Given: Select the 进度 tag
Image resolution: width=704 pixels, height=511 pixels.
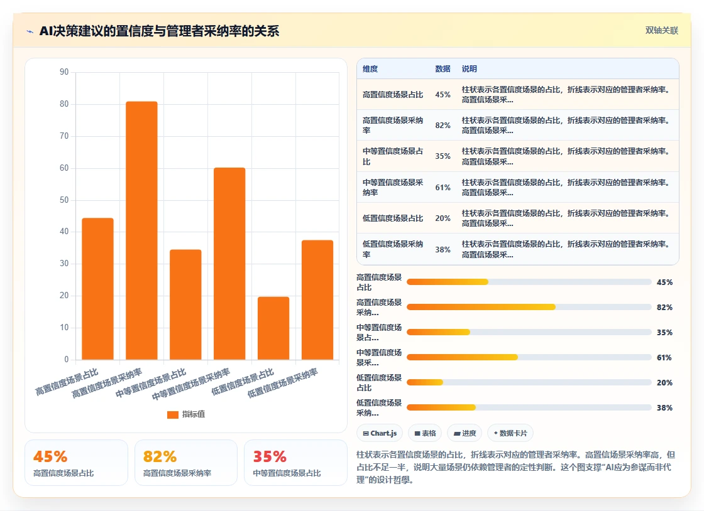Looking at the screenshot, I should coord(465,433).
